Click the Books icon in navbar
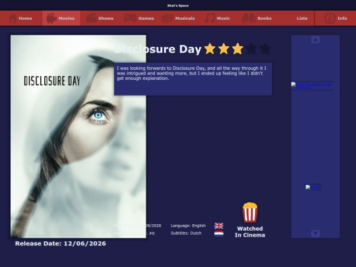The height and width of the screenshot is (267, 356). tap(249, 18)
